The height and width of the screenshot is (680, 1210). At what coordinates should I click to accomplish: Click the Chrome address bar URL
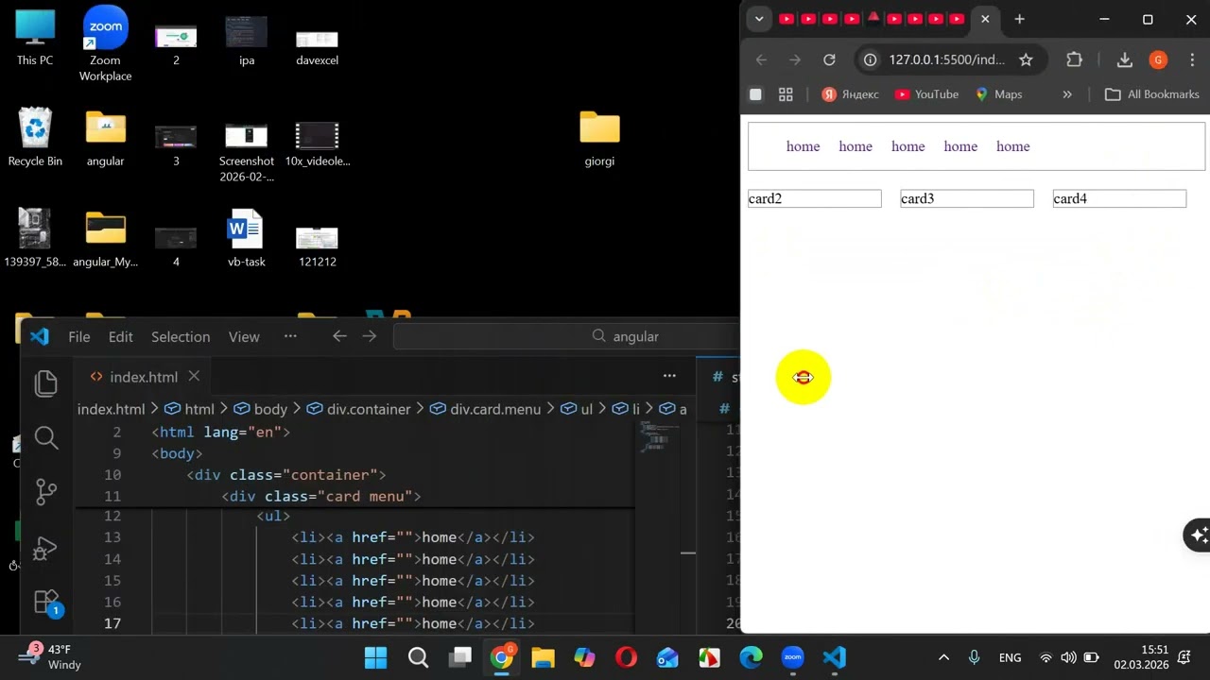point(946,59)
